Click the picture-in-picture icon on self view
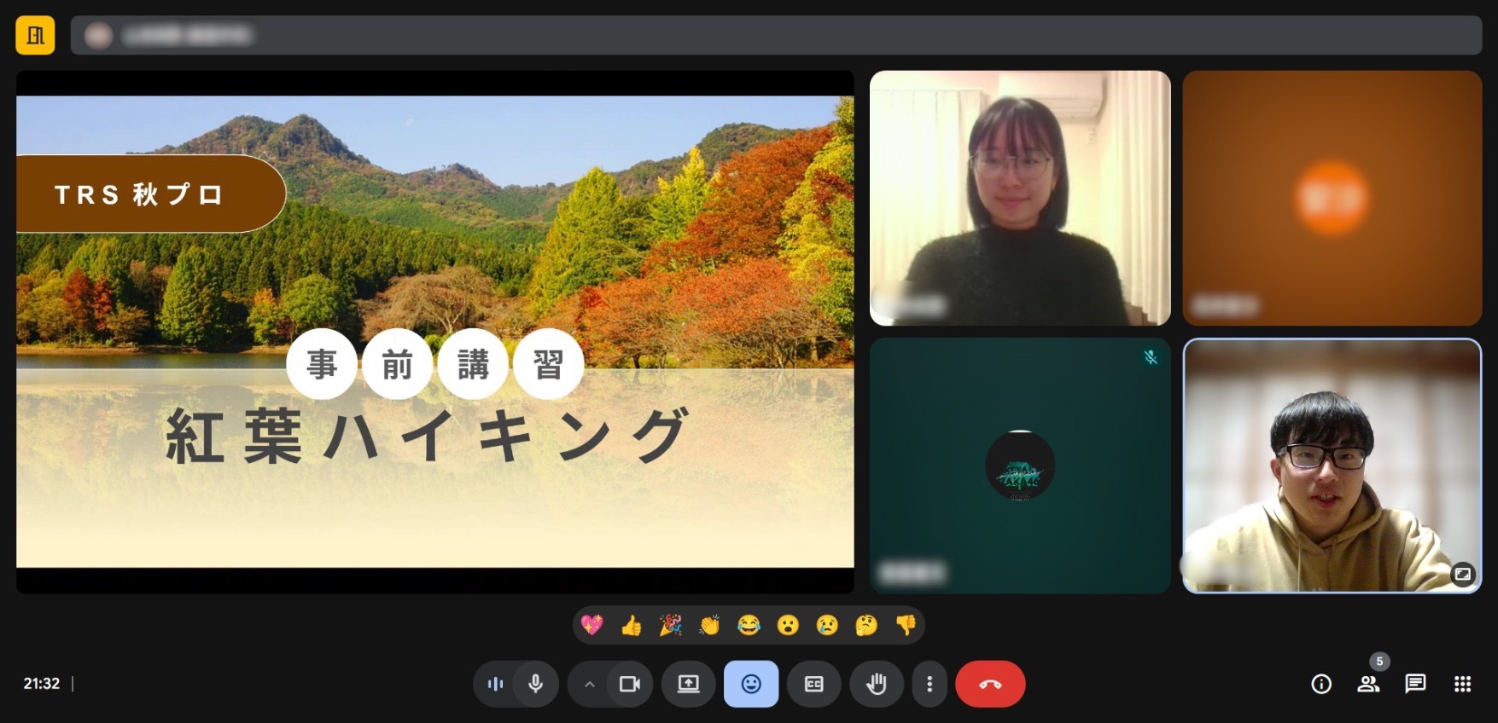The image size is (1498, 723). (x=1462, y=574)
